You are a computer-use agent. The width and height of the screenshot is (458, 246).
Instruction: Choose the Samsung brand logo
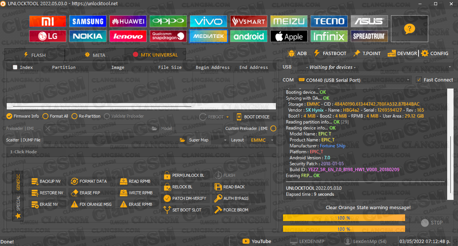(88, 21)
